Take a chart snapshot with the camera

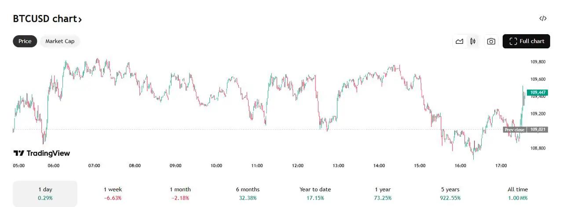(491, 41)
